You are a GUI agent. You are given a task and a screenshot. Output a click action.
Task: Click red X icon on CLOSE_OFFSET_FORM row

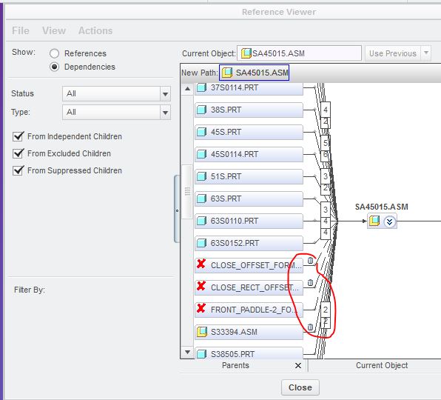click(x=201, y=264)
